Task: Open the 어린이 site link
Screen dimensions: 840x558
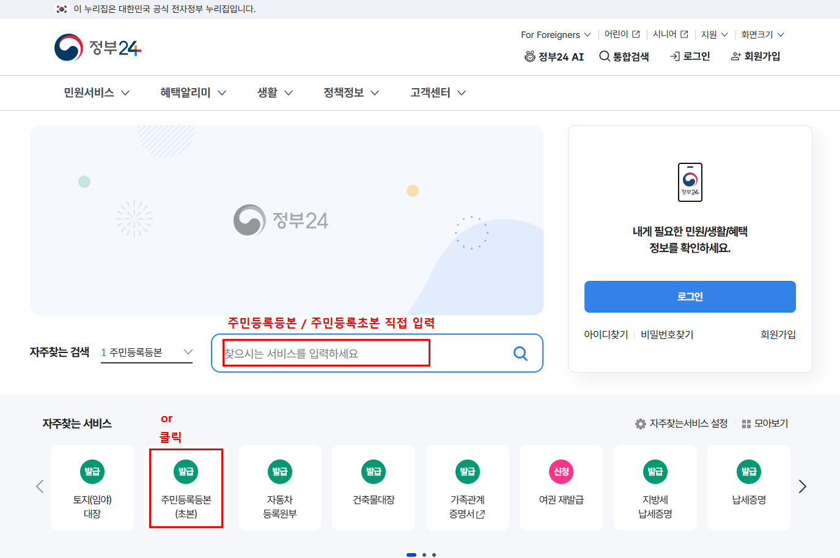Action: [x=616, y=34]
